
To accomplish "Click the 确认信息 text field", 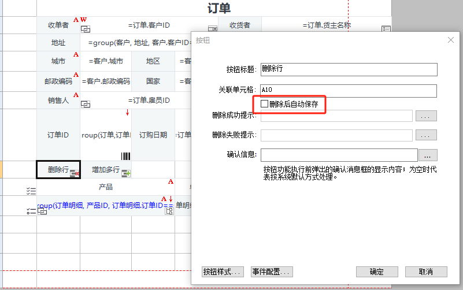I will pyautogui.click(x=339, y=155).
